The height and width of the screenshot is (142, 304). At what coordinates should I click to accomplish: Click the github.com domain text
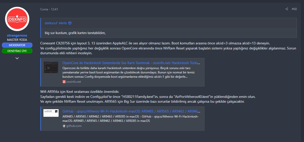click(74, 126)
